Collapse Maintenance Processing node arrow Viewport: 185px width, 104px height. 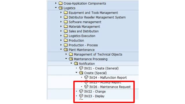click(66, 59)
